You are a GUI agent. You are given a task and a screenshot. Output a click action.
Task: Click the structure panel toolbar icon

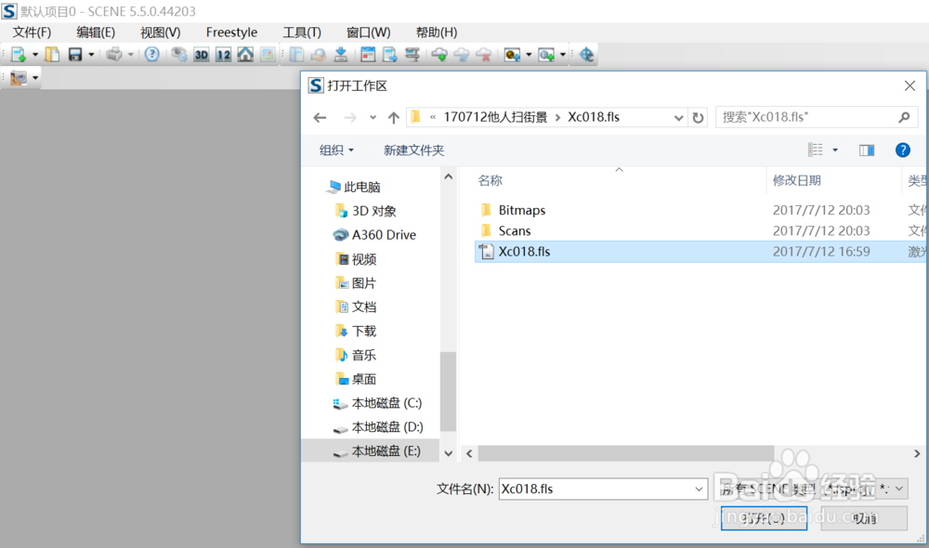pos(296,55)
